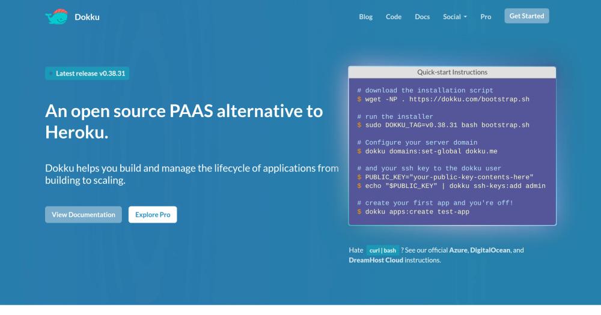
Task: Click the View Documentation button
Action: click(x=84, y=214)
